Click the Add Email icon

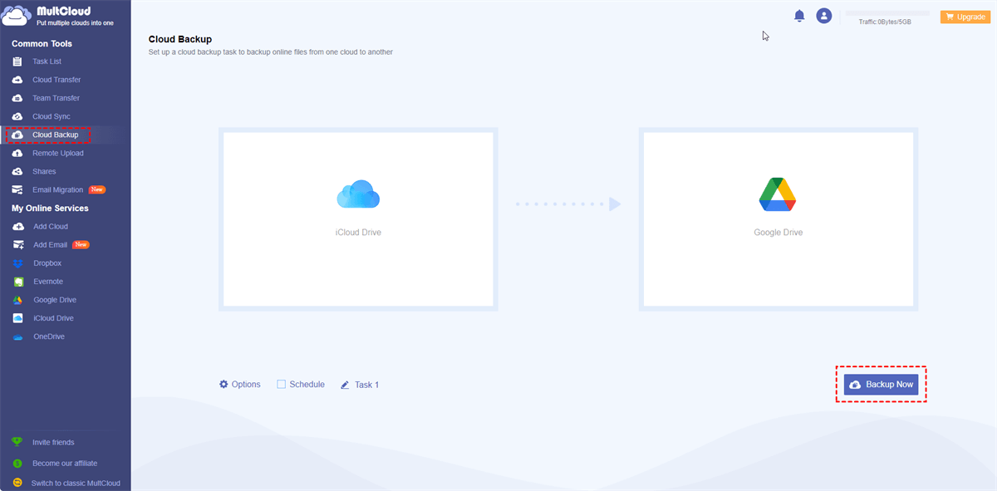pos(18,244)
